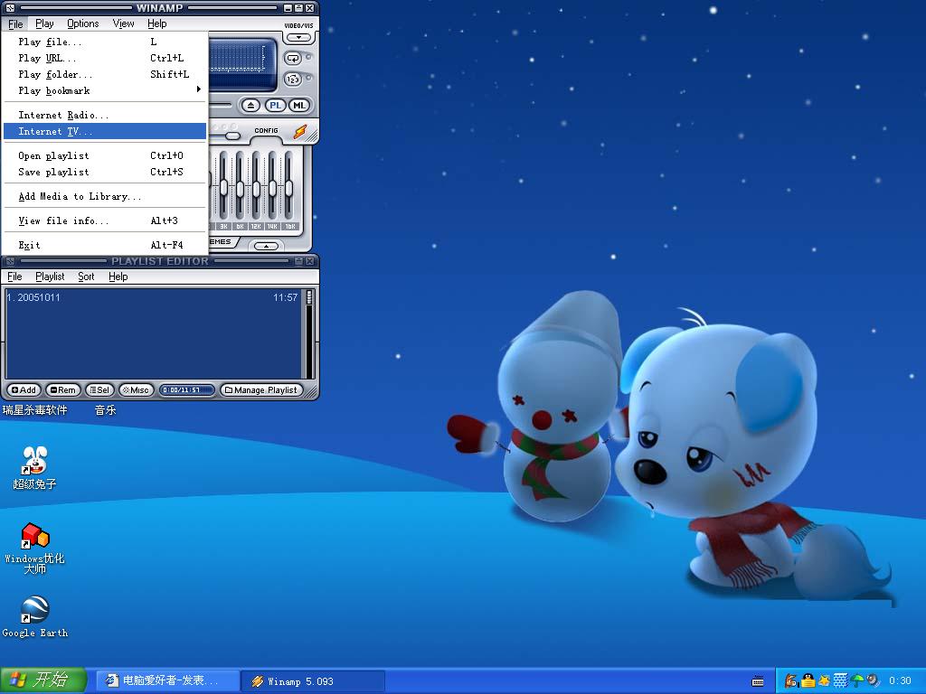926x694 pixels.
Task: Adjust the 16K equalizer slider
Action: [x=288, y=188]
